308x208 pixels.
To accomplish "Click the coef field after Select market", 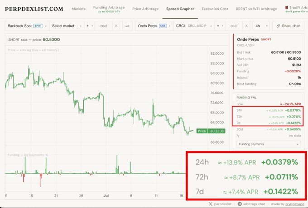I will point(104,26).
